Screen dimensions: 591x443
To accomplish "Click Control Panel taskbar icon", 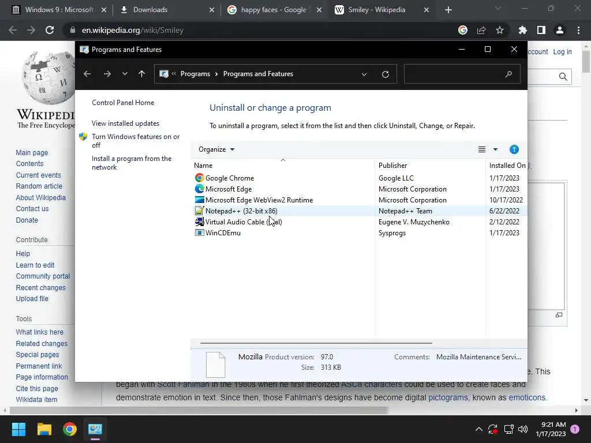I will pos(95,429).
